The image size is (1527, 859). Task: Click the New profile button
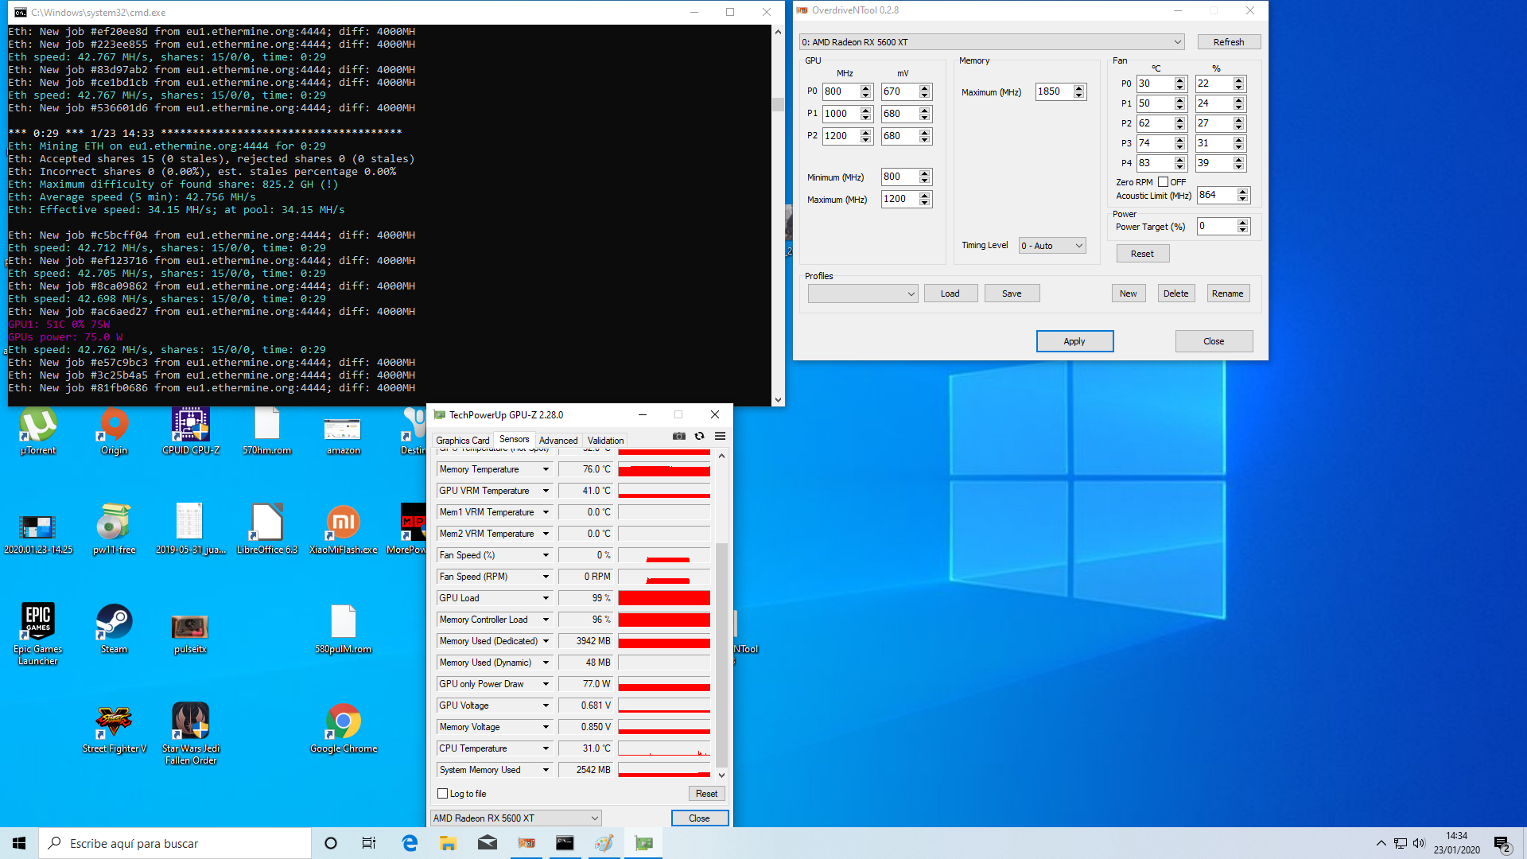pyautogui.click(x=1129, y=293)
